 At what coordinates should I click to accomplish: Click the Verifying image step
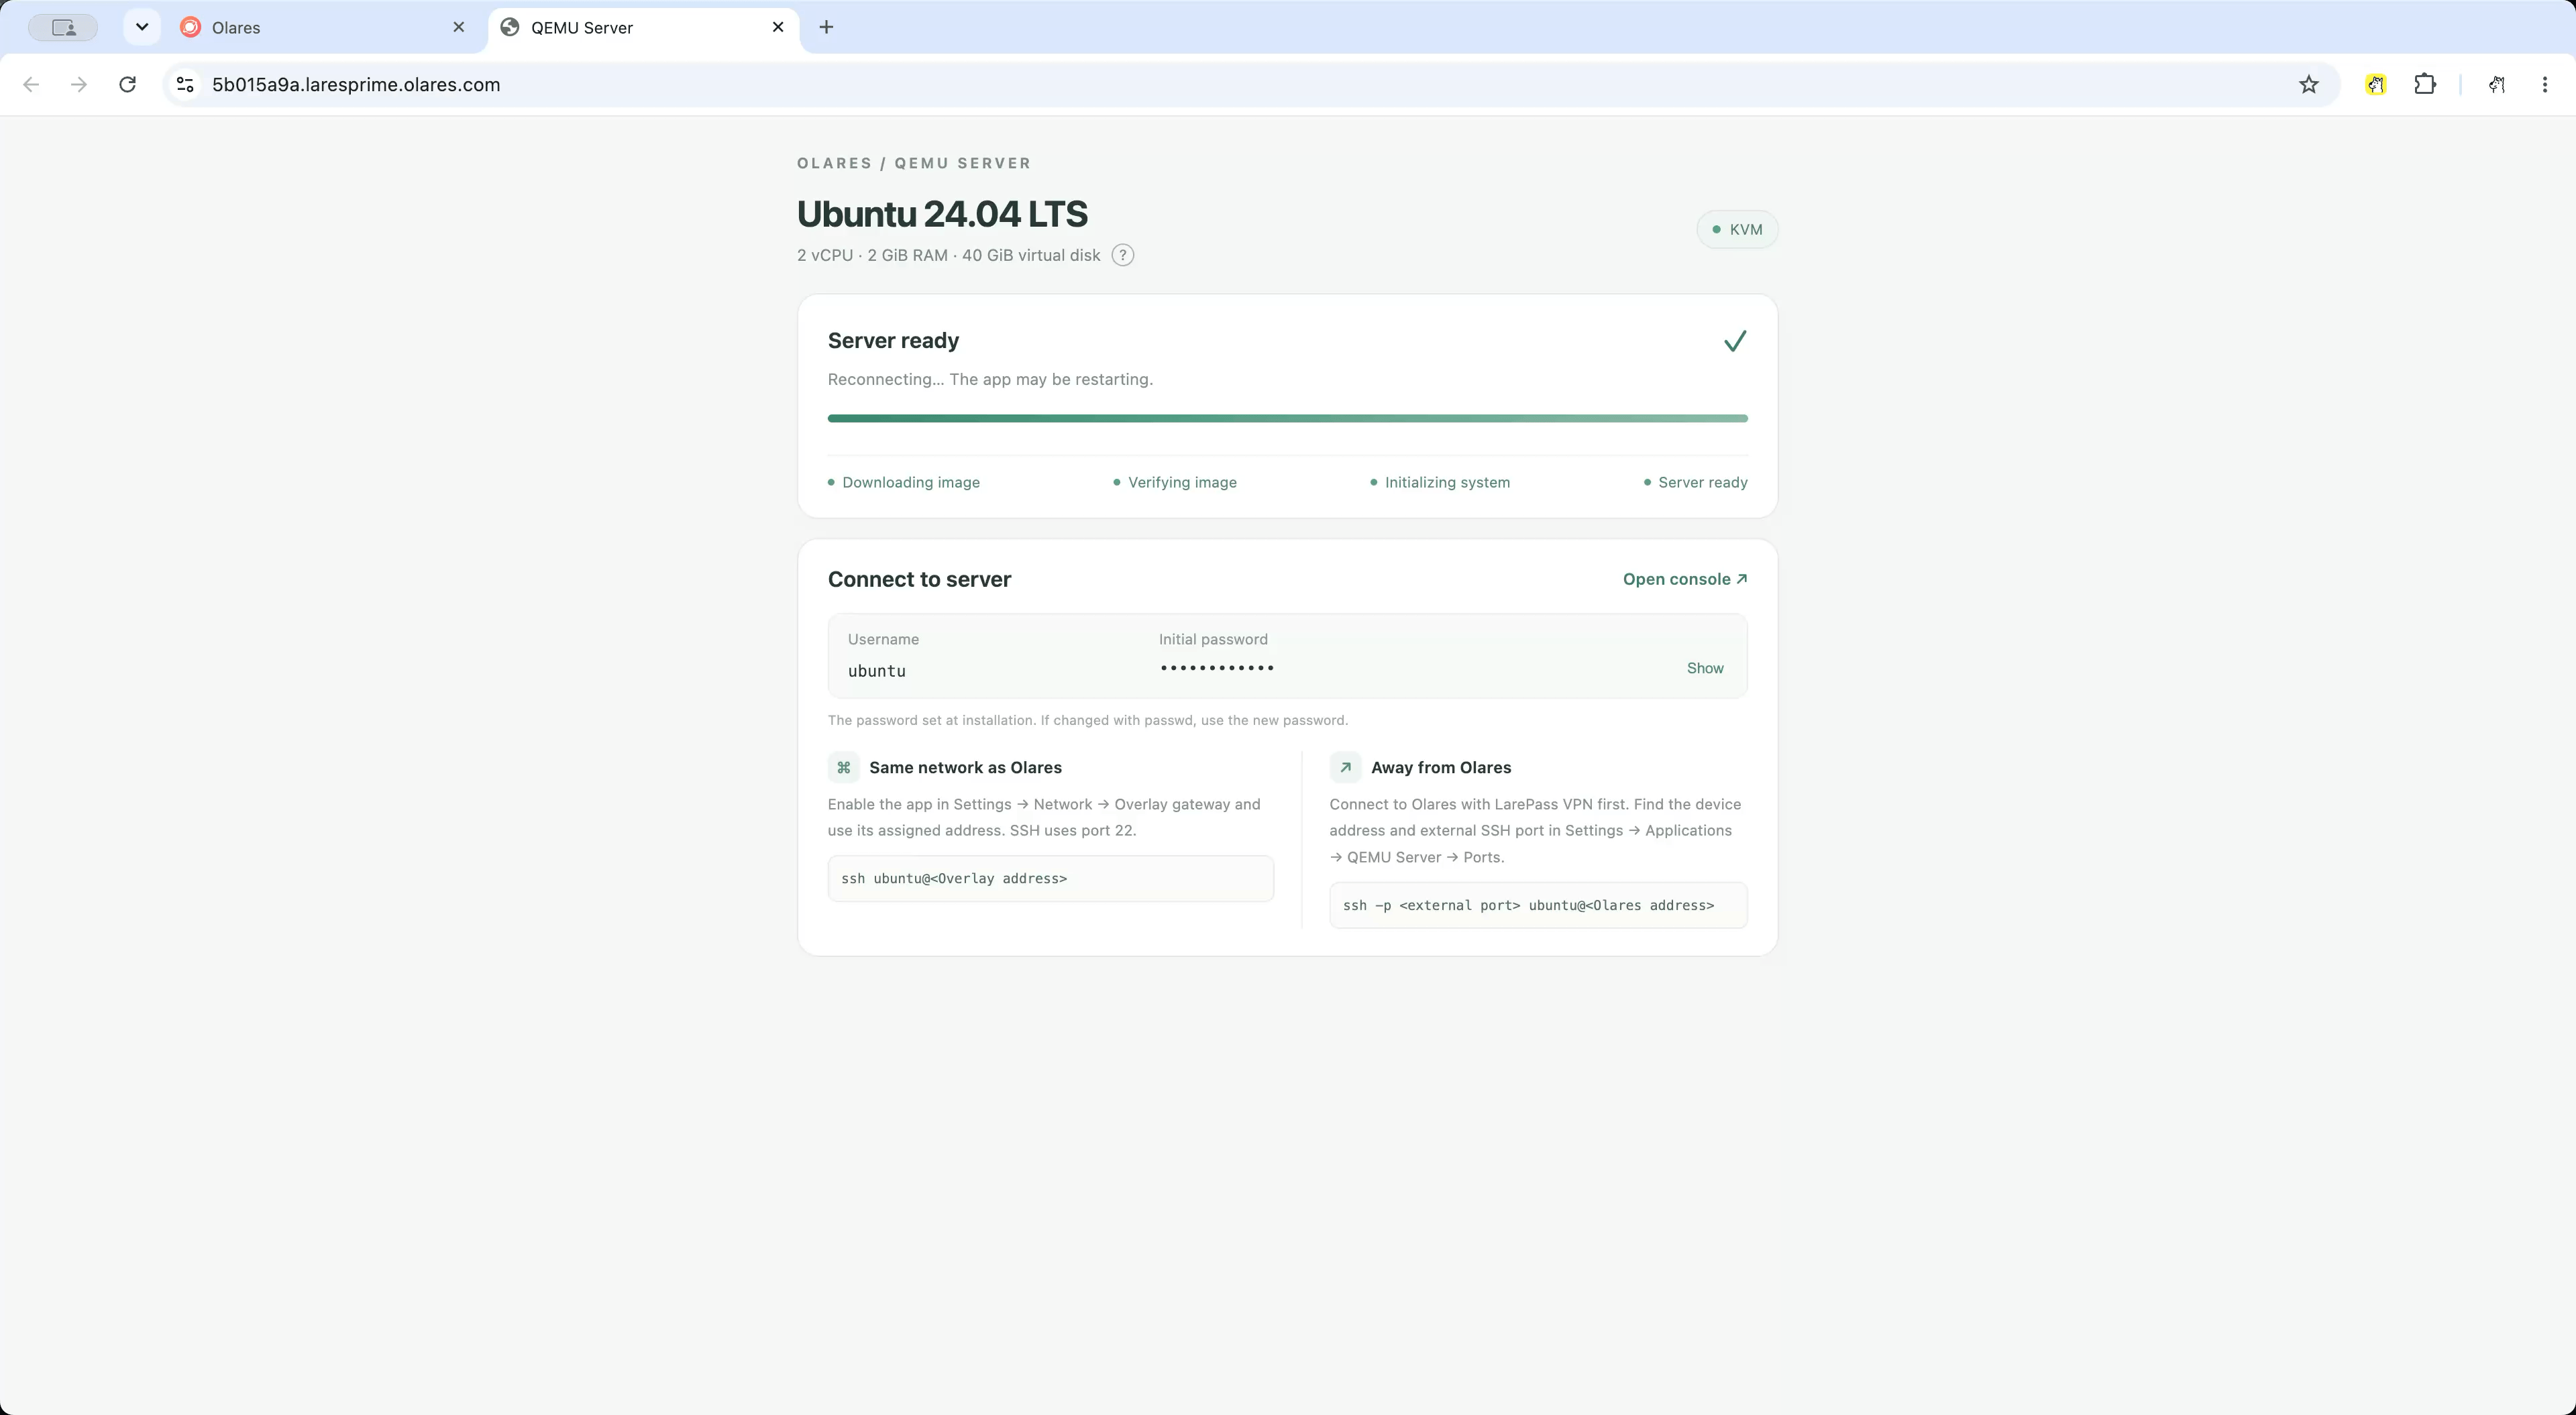point(1175,482)
